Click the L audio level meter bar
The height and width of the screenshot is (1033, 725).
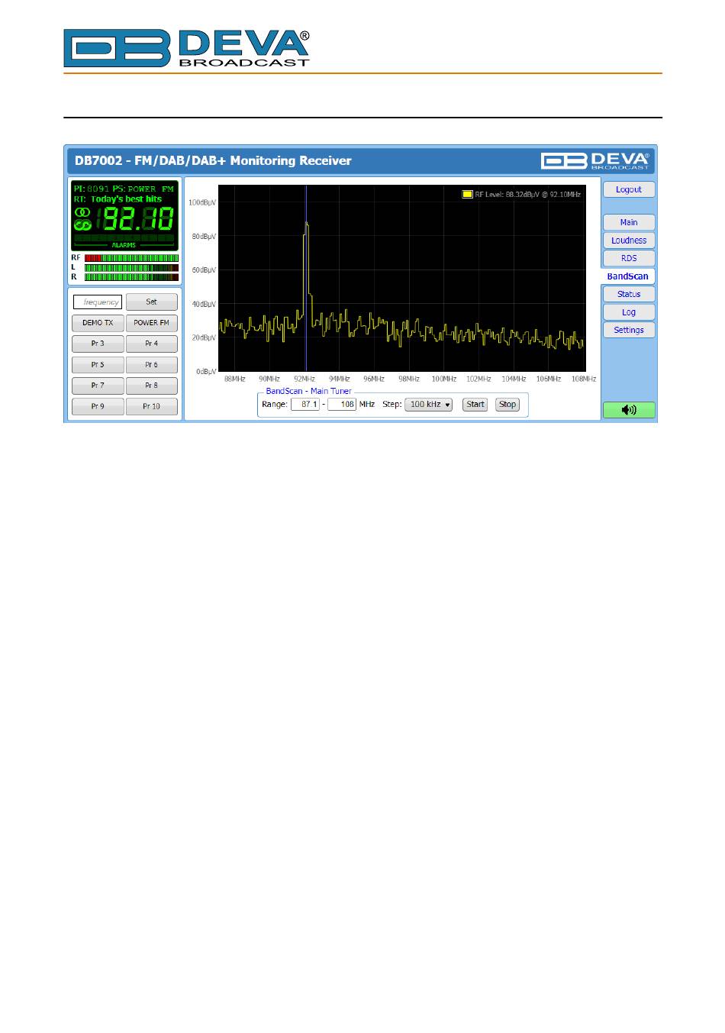(131, 268)
